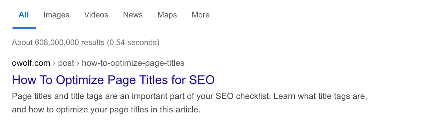Image resolution: width=445 pixels, height=127 pixels.
Task: Open the How To Optimize Page Titles link
Action: point(113,80)
